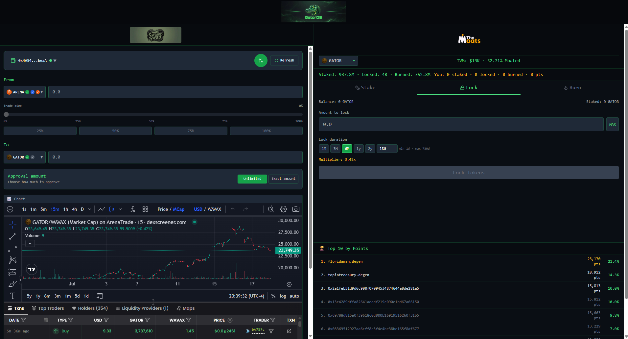The height and width of the screenshot is (339, 628).
Task: Switch to the Burn tab
Action: point(572,88)
